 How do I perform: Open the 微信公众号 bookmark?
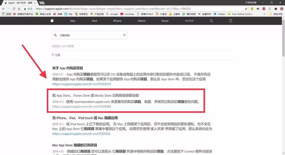[43, 14]
